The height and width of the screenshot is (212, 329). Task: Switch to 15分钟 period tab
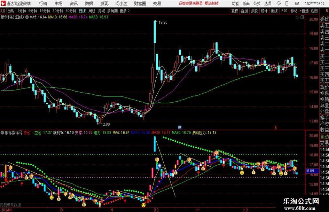point(45,11)
